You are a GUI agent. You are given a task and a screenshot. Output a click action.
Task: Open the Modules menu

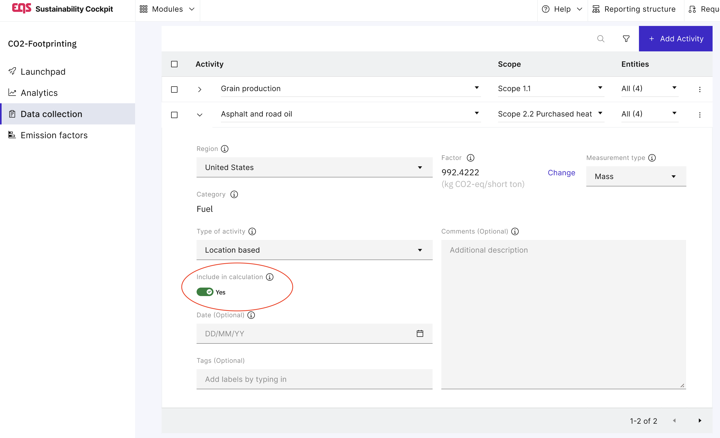tap(167, 9)
